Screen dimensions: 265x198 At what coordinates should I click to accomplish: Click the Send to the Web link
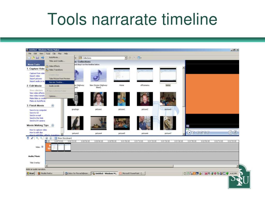36,118
